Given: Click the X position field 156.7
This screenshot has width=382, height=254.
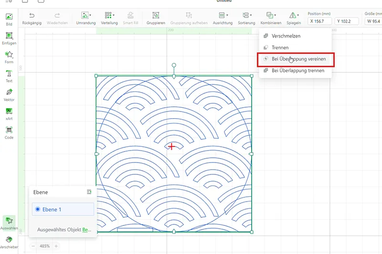Looking at the screenshot, I should coord(319,21).
